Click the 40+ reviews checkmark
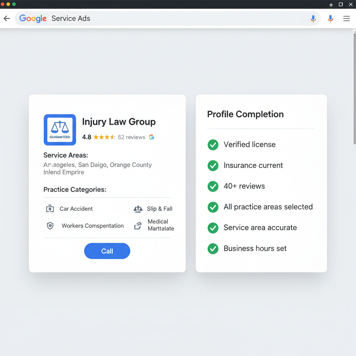The width and height of the screenshot is (356, 356). (x=213, y=186)
